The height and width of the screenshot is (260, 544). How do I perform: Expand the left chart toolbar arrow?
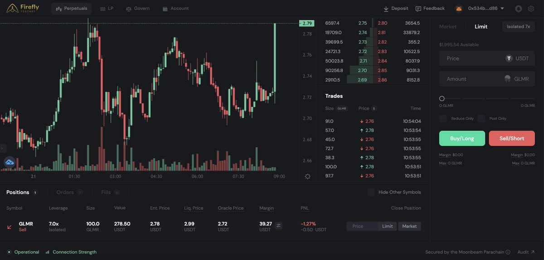[2, 148]
